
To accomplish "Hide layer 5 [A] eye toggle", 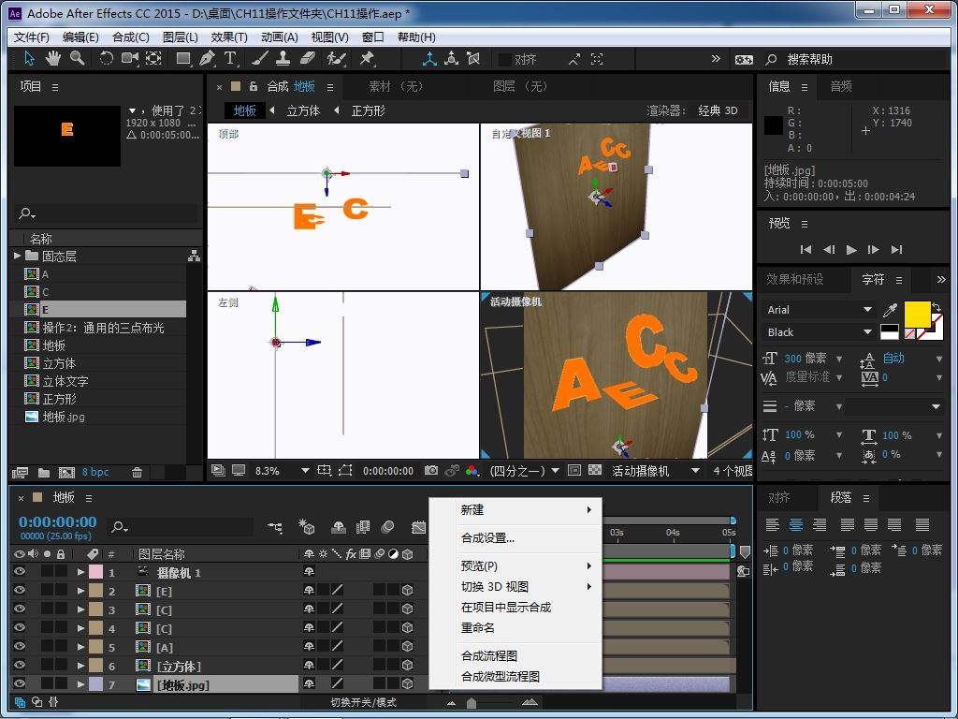I will [20, 646].
